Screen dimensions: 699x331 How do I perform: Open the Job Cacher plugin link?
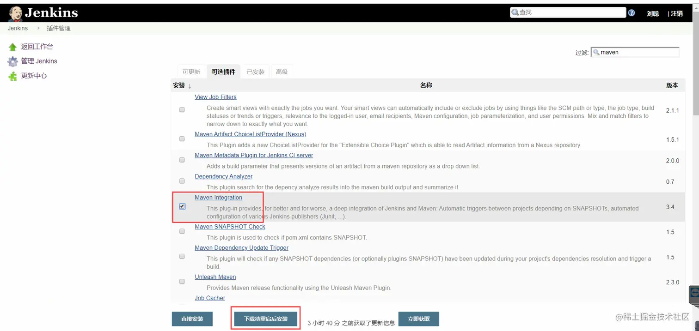click(210, 298)
